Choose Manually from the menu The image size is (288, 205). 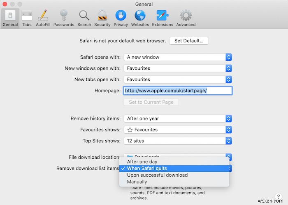(x=174, y=182)
